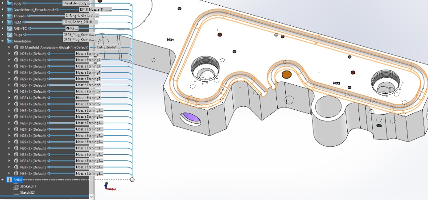This screenshot has height=200, width=428.
Task: Expand the Threads folder arrow
Action: [3, 16]
